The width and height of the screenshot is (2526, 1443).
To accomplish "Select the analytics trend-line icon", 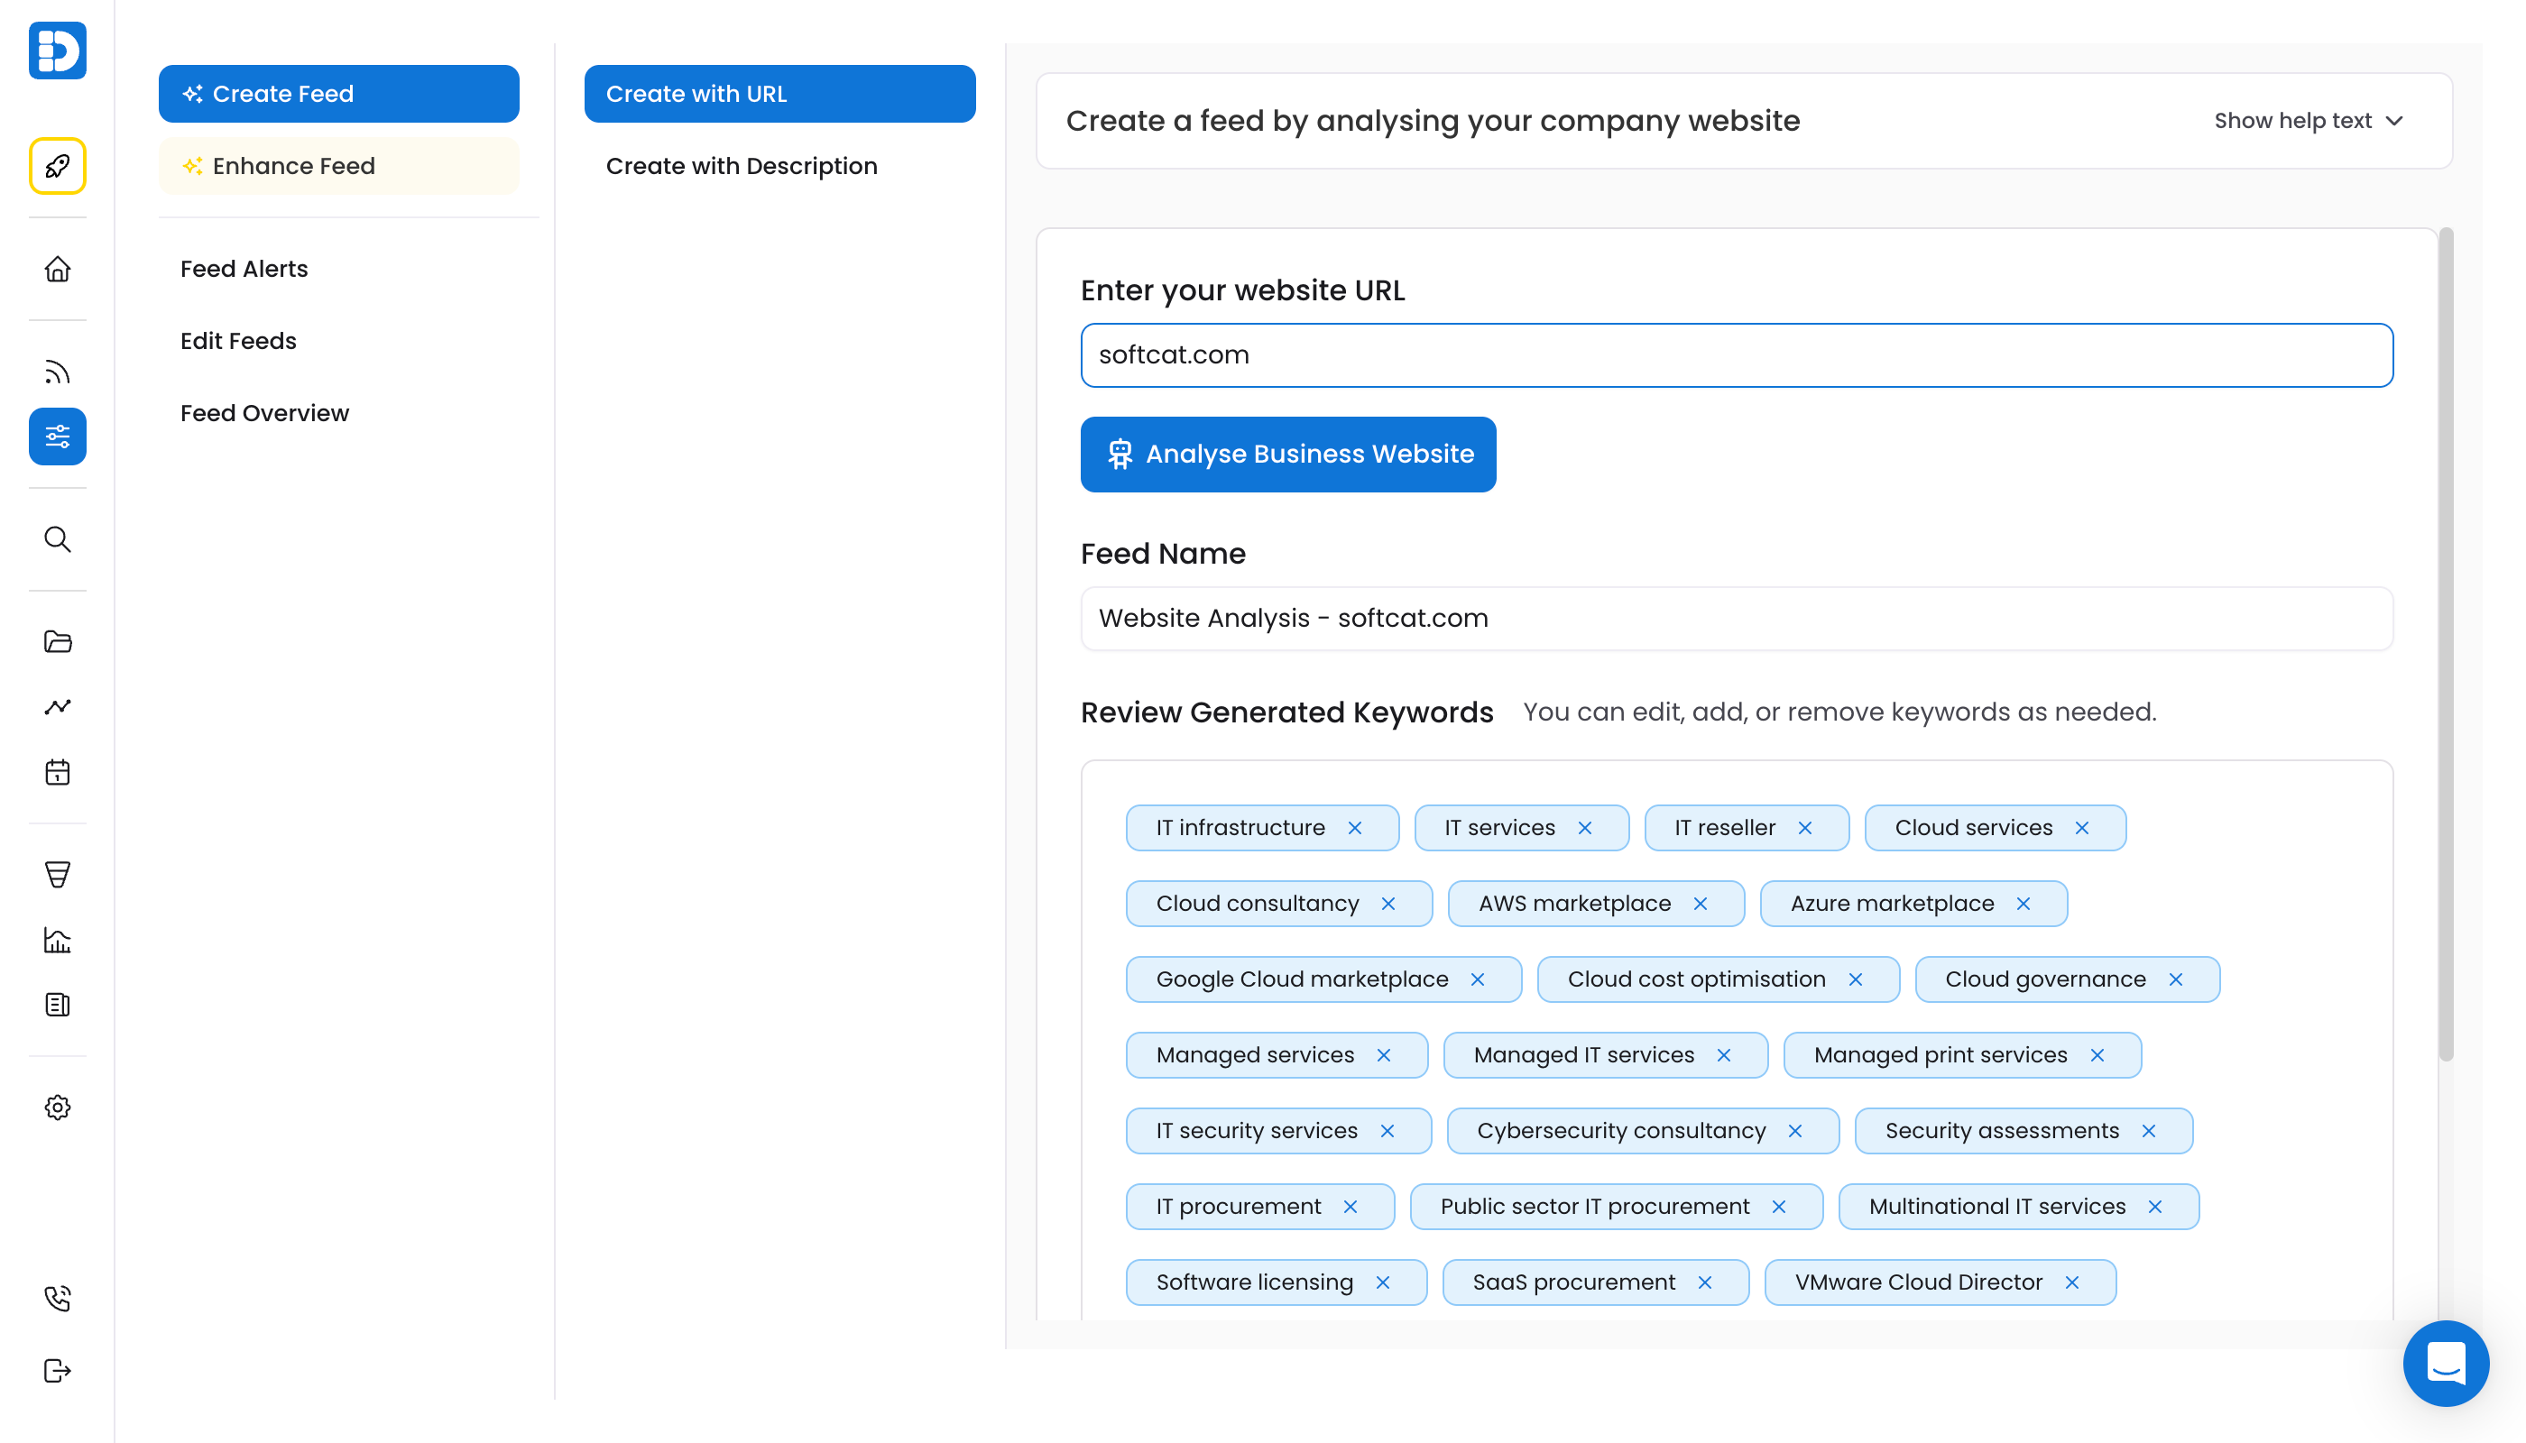I will click(x=58, y=707).
